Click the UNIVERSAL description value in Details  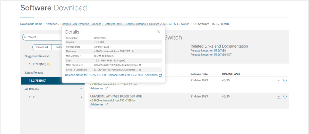click(100, 38)
